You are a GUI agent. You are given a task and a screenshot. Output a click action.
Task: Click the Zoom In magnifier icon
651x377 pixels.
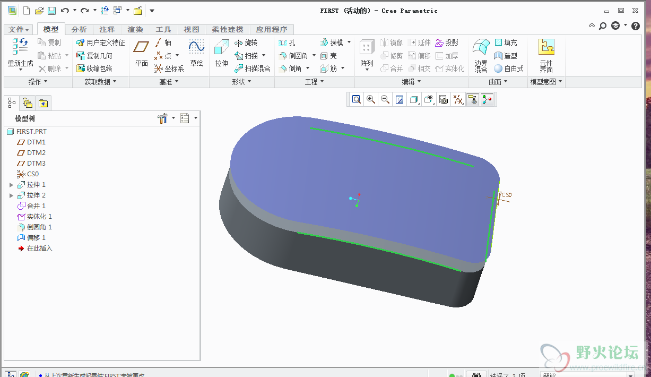tap(371, 99)
